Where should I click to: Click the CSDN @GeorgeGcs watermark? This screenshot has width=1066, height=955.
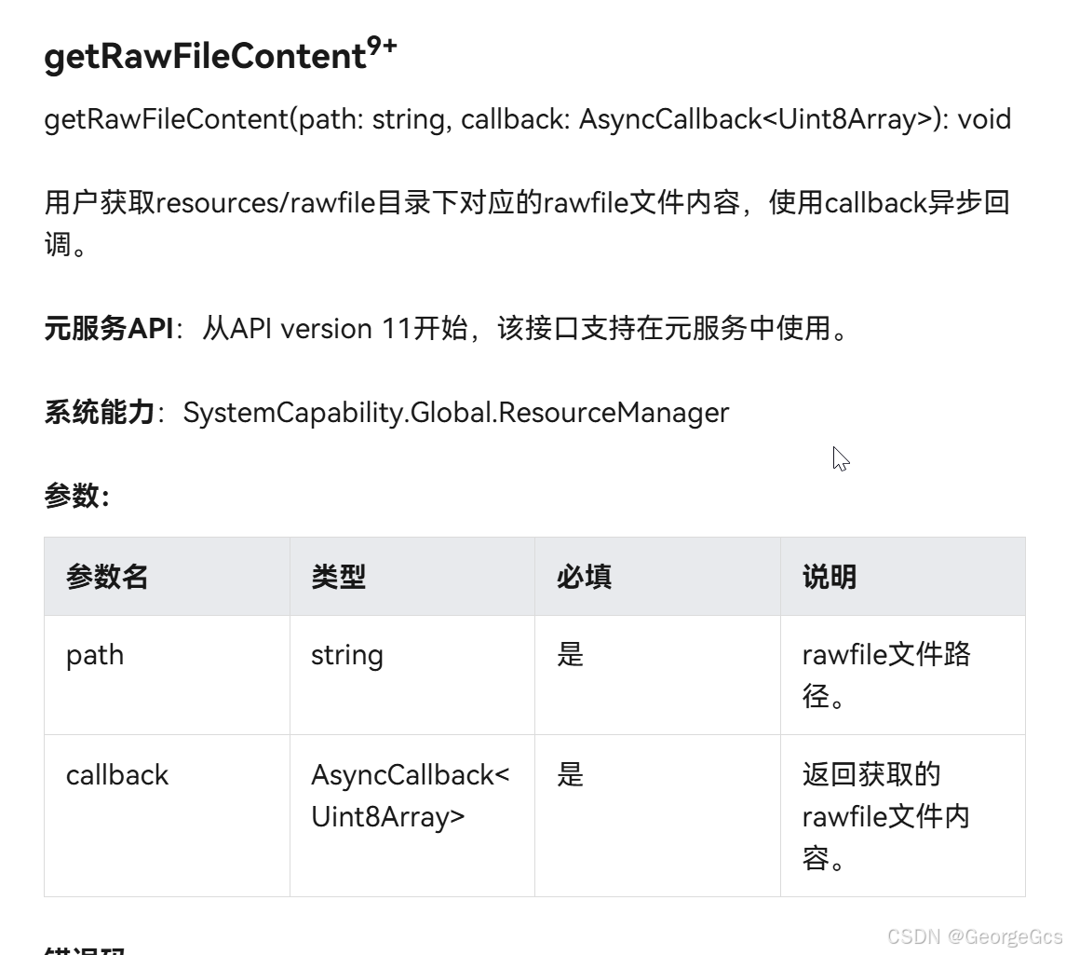pos(974,936)
